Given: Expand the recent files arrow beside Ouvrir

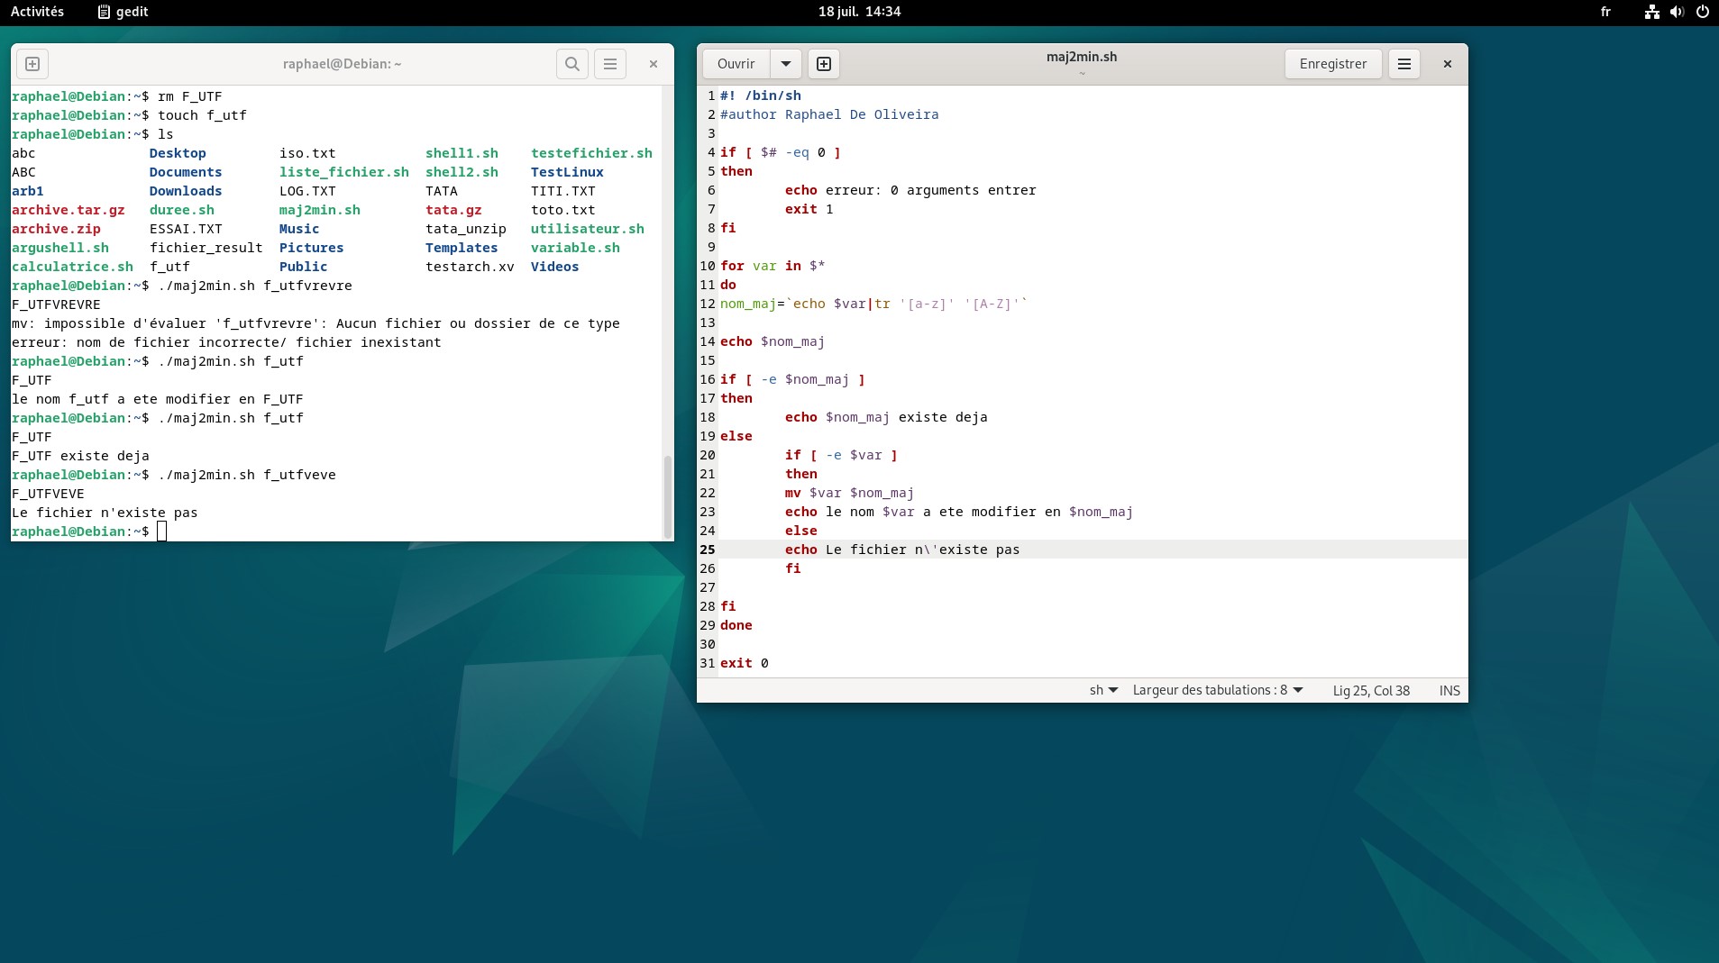Looking at the screenshot, I should pyautogui.click(x=786, y=64).
